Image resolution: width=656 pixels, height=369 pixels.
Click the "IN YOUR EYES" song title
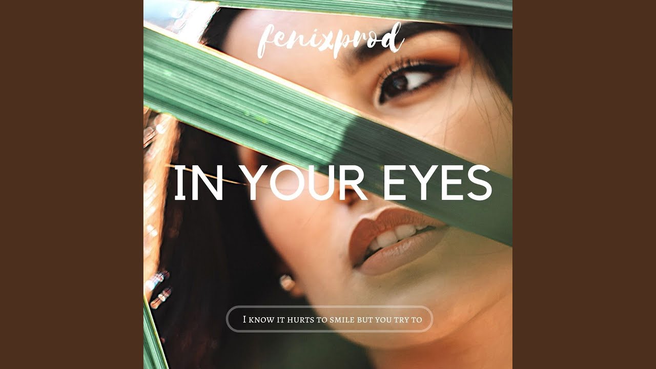[x=333, y=183]
